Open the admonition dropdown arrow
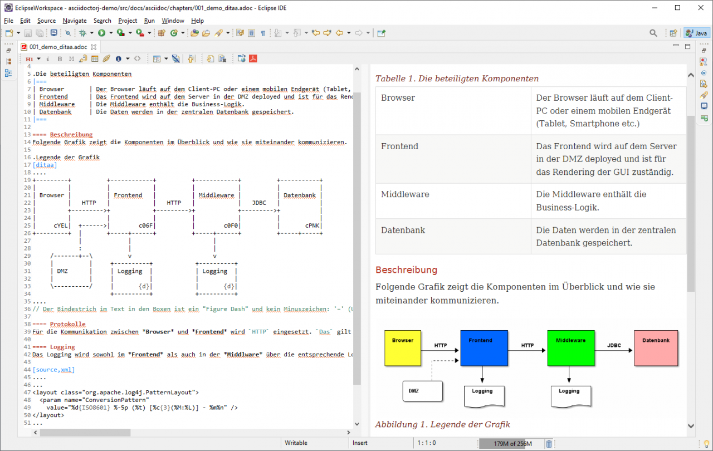This screenshot has height=451, width=713. tap(128, 58)
